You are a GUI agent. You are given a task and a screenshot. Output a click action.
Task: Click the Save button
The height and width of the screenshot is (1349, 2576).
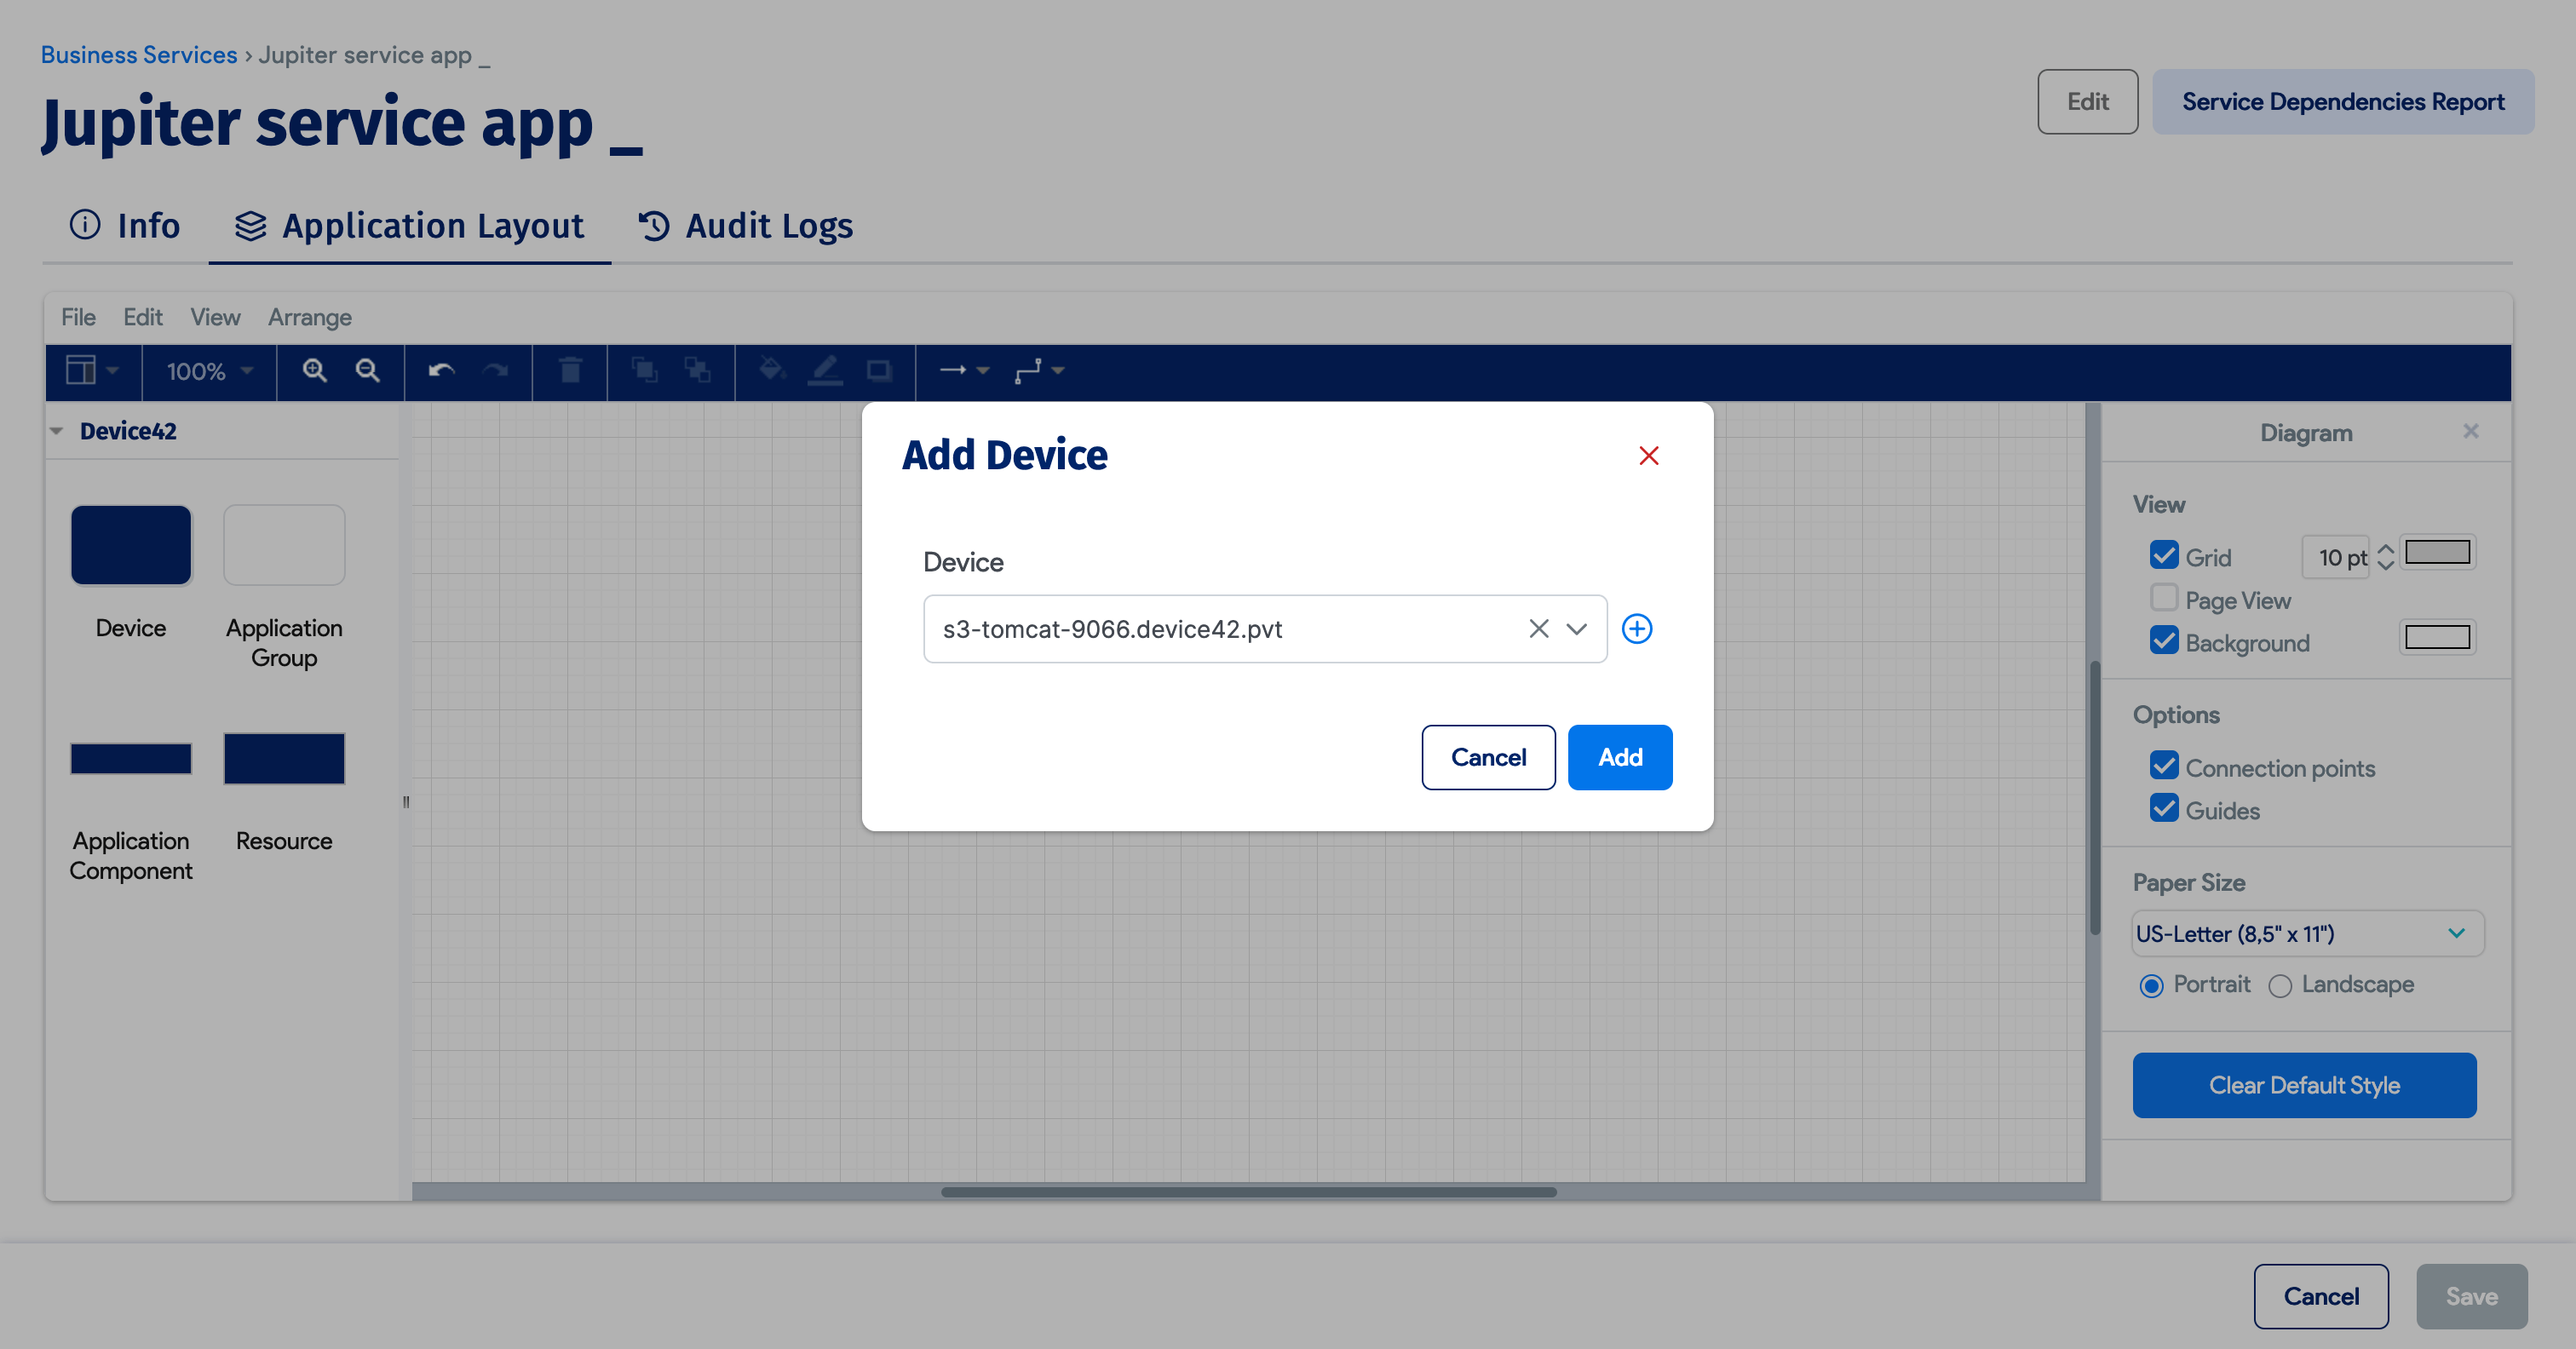(2472, 1297)
